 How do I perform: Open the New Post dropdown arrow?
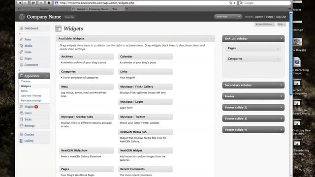click(x=239, y=17)
